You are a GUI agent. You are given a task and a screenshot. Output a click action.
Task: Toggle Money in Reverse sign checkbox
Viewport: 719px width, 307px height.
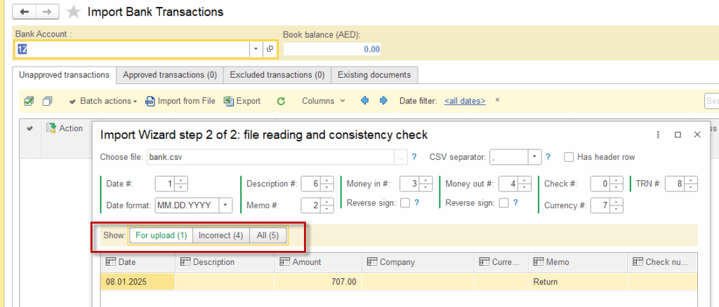404,203
